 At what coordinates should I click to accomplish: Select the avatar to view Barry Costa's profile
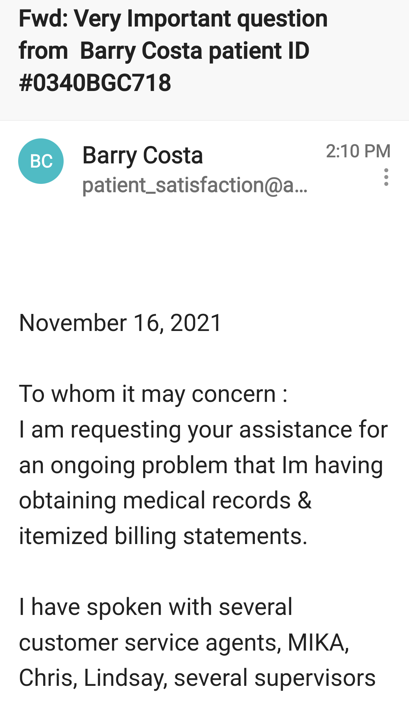coord(41,161)
